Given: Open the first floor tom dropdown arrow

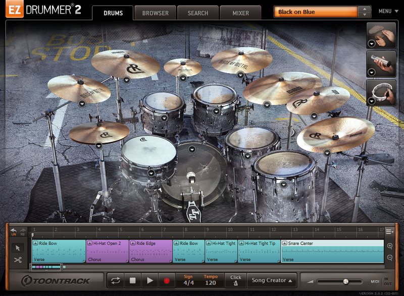Looking at the screenshot, I should point(248,156).
